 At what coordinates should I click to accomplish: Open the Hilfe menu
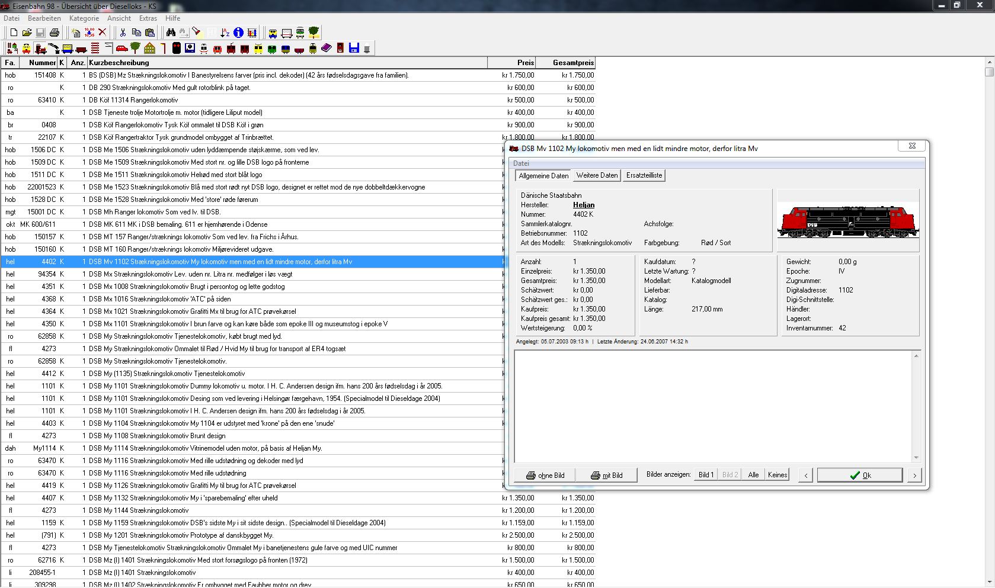coord(173,18)
